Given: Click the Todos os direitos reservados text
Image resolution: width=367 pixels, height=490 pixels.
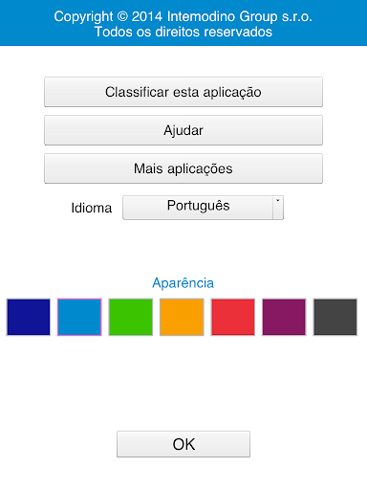Looking at the screenshot, I should pos(183,32).
